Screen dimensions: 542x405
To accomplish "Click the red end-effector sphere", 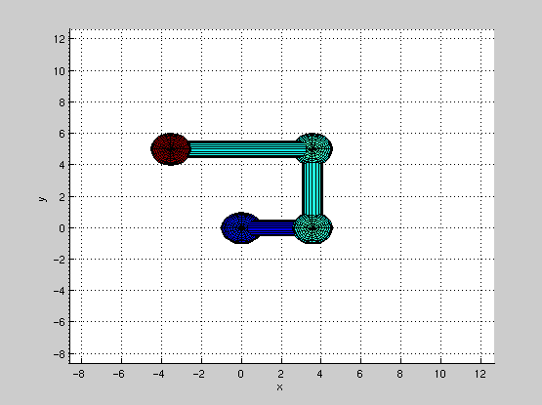I will click(170, 149).
